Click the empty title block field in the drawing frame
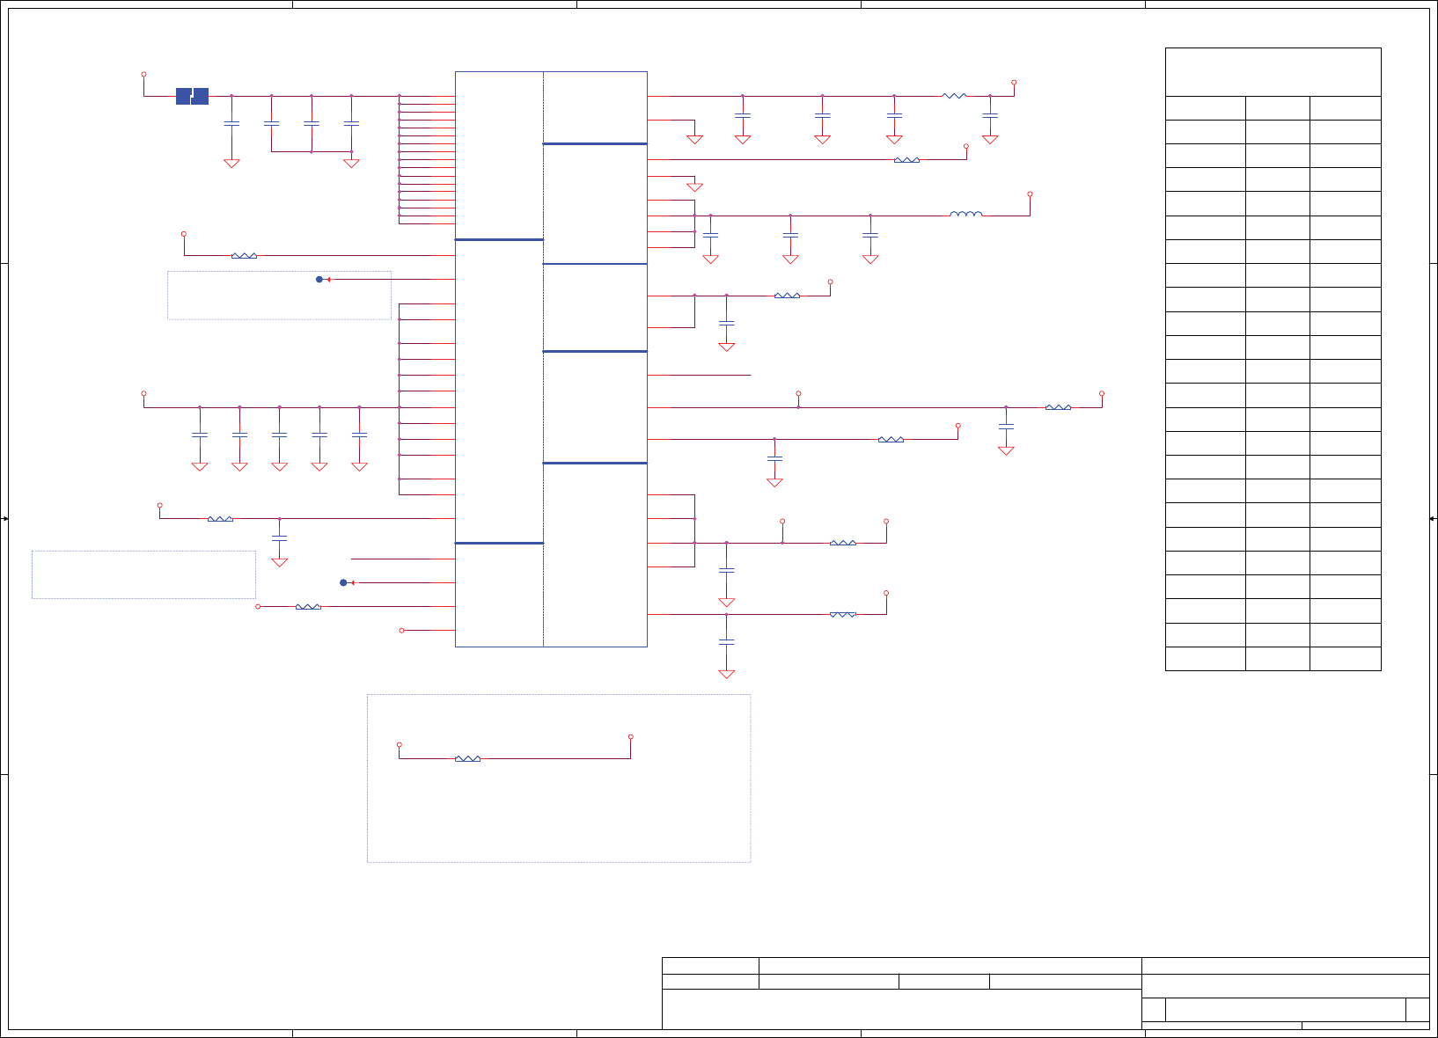Screen dimensions: 1438x1038 click(x=901, y=1009)
